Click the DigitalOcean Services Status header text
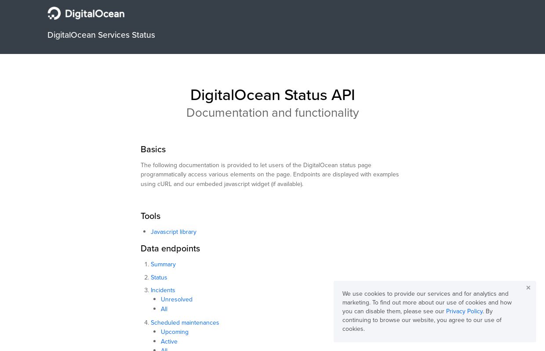Screen dimensions: 545x351 pos(101,35)
